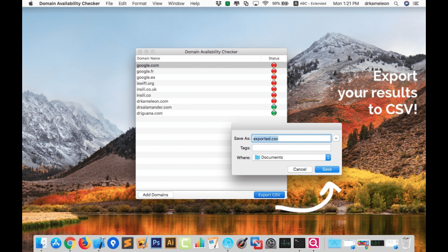
Task: Click Save in the export dialog
Action: (x=327, y=169)
